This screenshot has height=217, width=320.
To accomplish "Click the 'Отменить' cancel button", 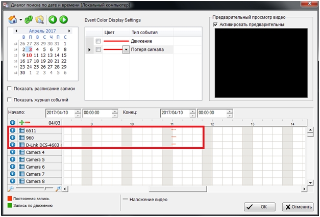I will [x=298, y=207].
